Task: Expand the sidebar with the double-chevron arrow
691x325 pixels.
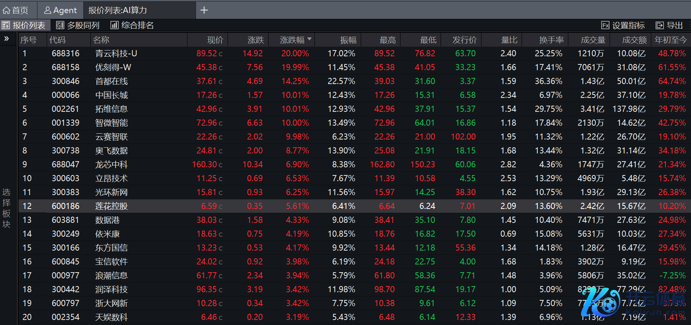Action: coord(7,39)
